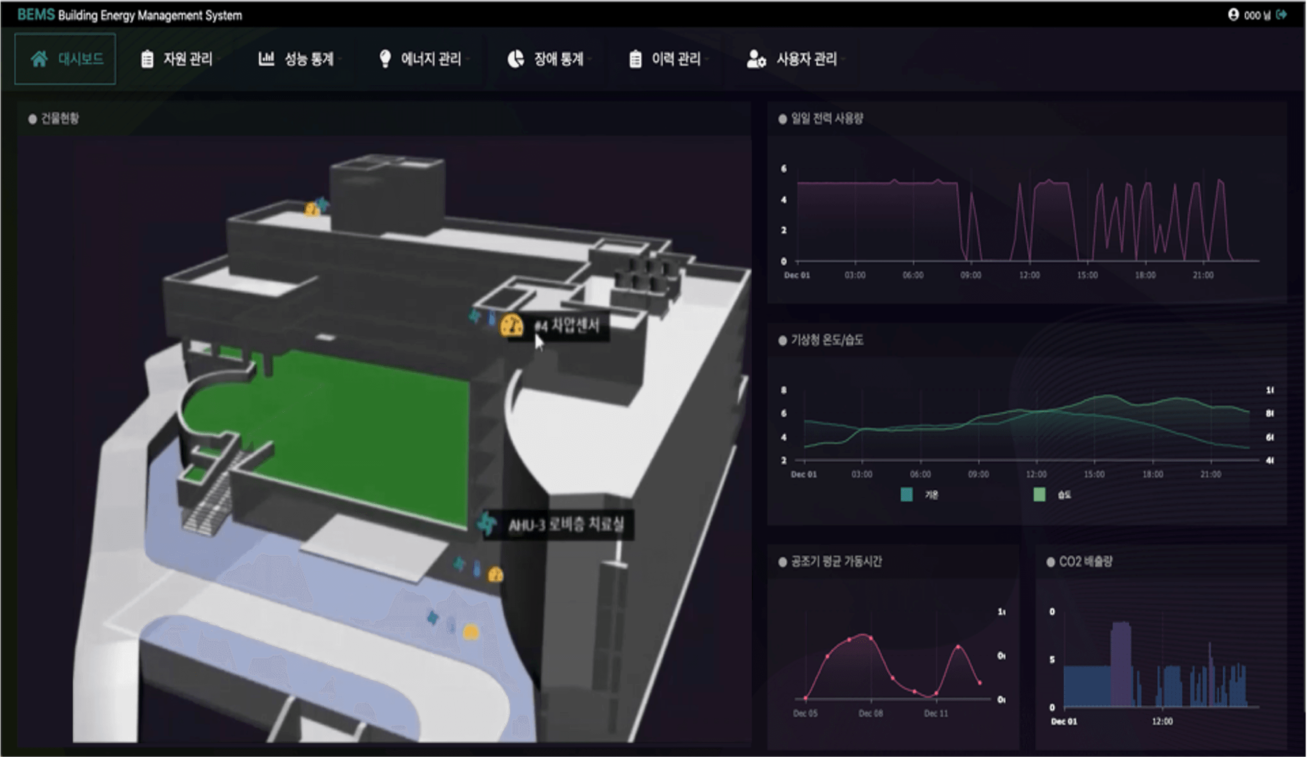Select the fan icon on the light-blue ground area
1307x757 pixels.
click(432, 618)
